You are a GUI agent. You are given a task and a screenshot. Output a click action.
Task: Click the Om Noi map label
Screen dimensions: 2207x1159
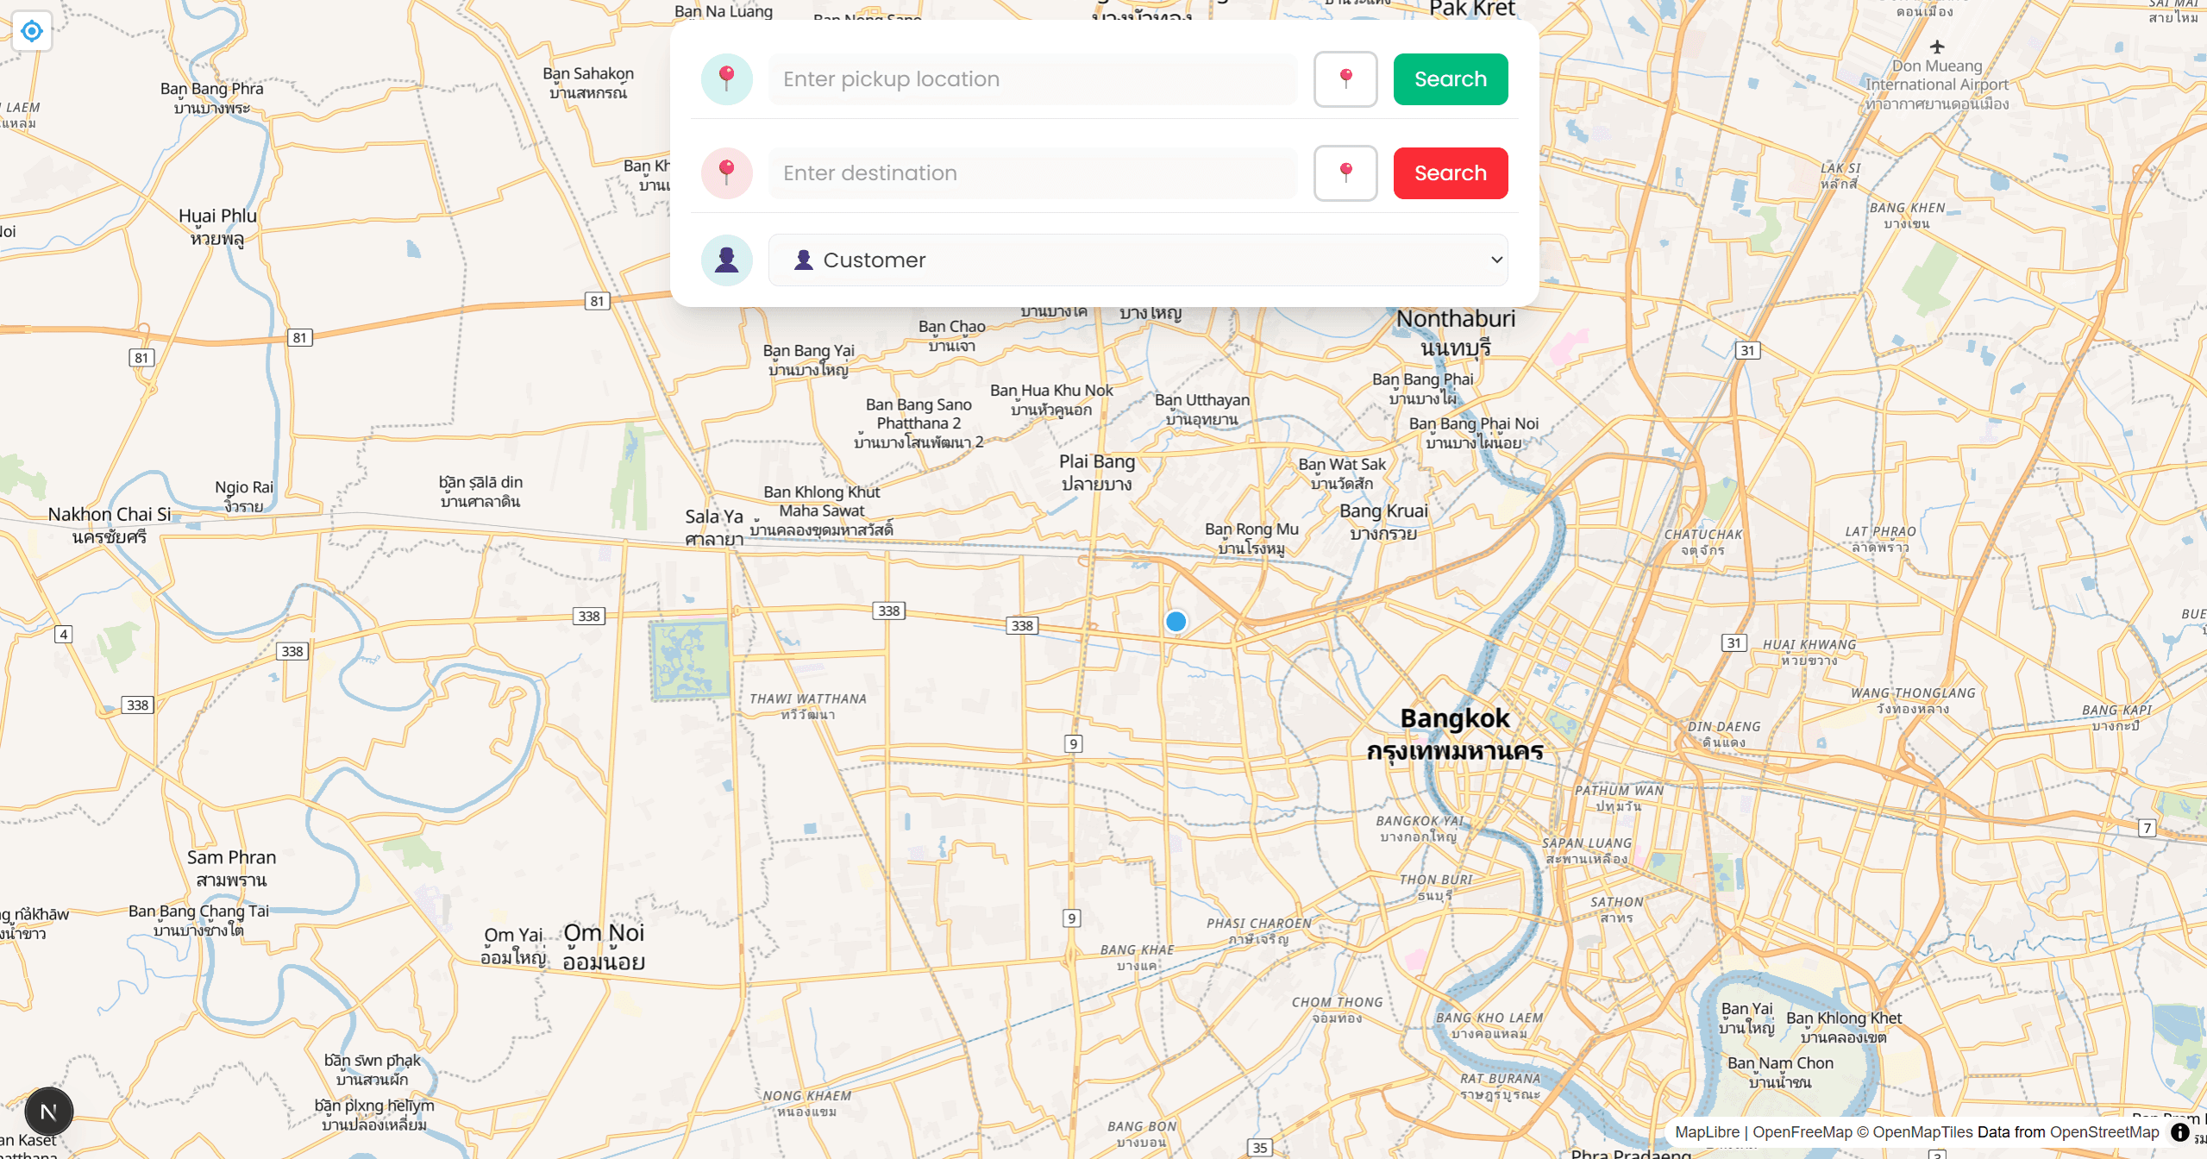[604, 947]
